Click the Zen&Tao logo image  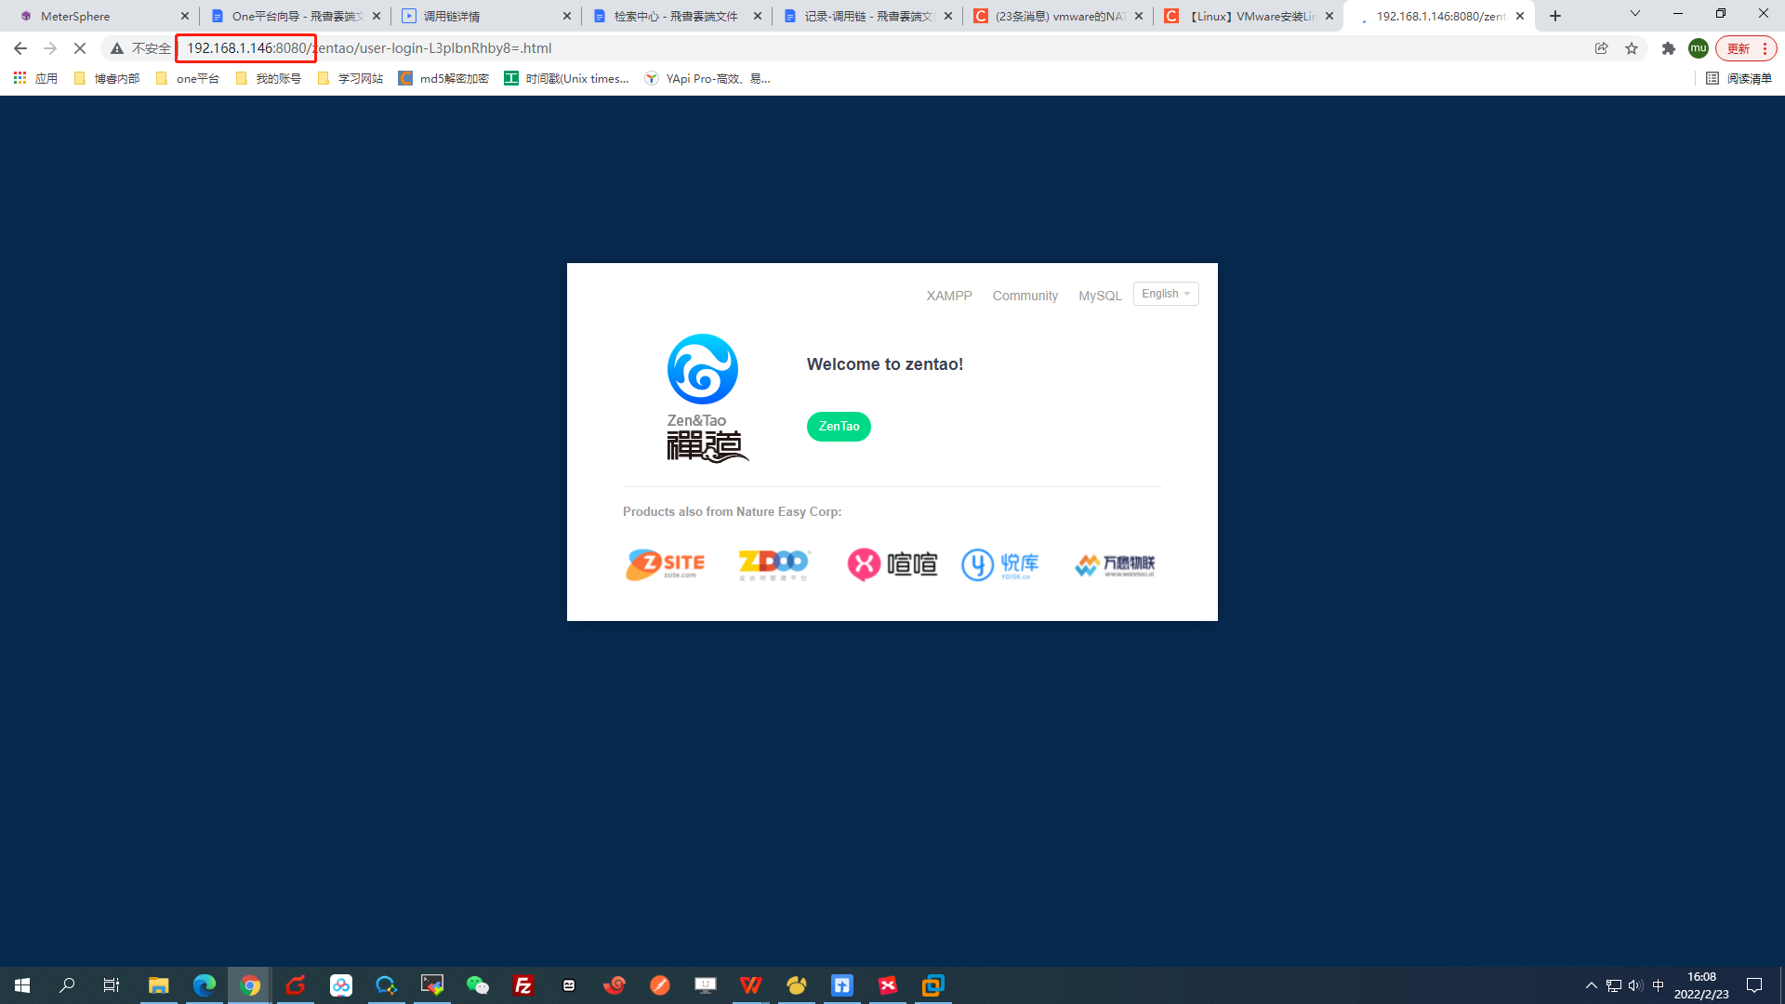coord(707,398)
